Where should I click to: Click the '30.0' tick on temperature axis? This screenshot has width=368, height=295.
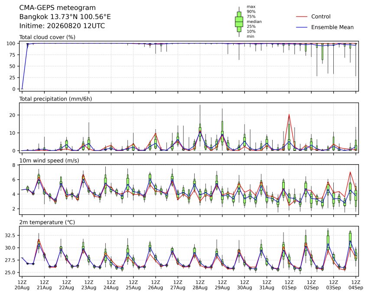[10, 248]
